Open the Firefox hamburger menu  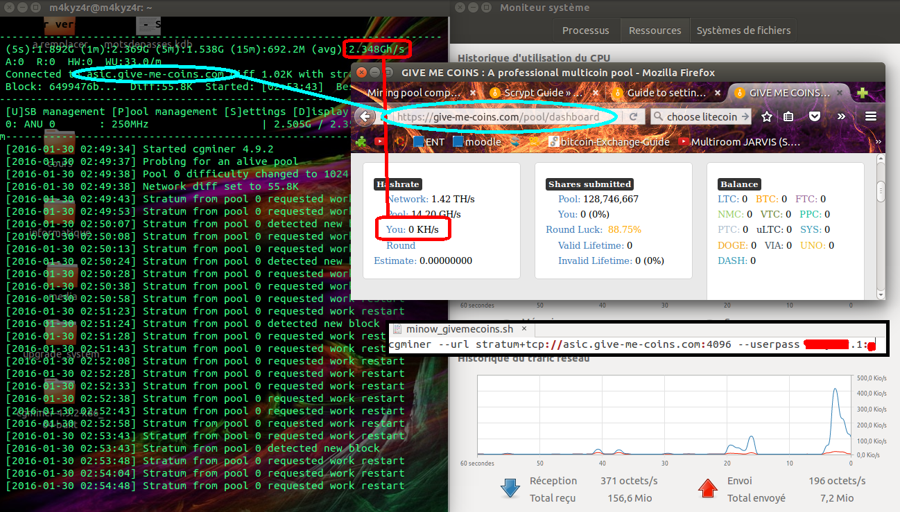[x=870, y=117]
